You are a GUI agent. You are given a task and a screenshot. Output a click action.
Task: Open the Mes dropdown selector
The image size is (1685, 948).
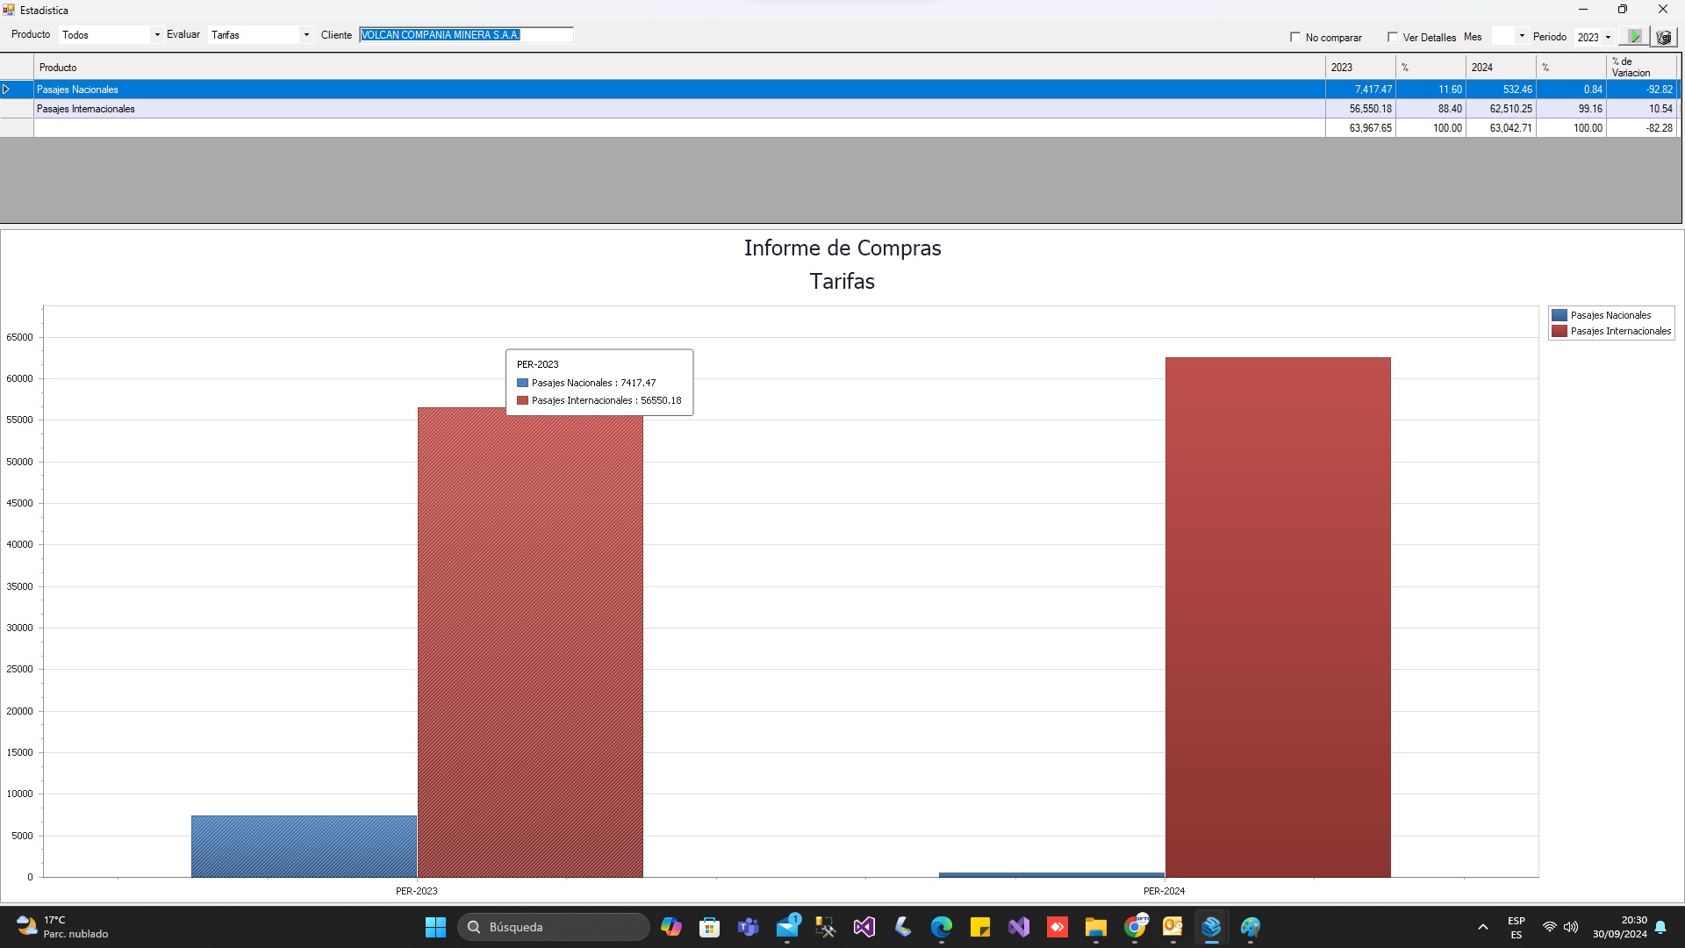[1524, 36]
